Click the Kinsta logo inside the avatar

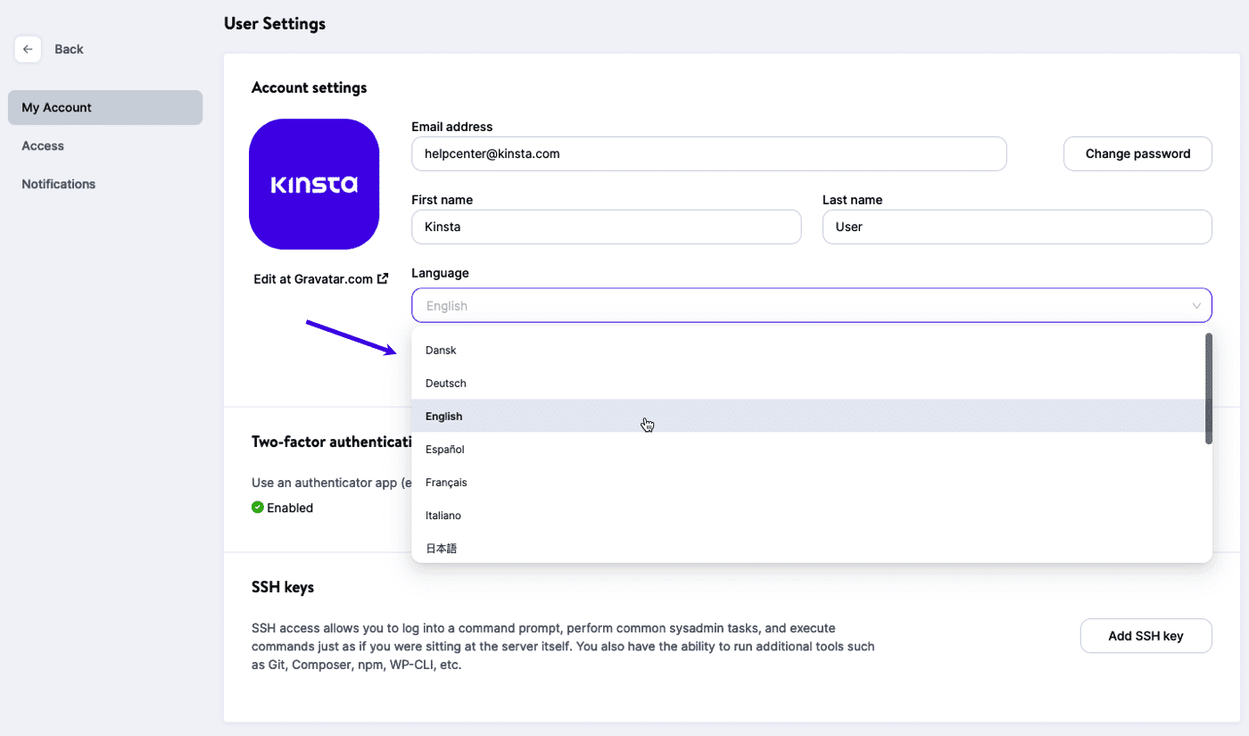coord(314,184)
